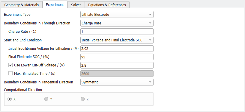
Task: Open the Start and End Condition dropdown
Action: click(x=117, y=40)
